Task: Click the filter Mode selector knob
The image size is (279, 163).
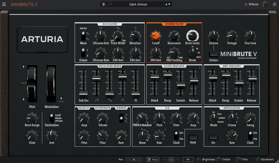Action: 192,52
